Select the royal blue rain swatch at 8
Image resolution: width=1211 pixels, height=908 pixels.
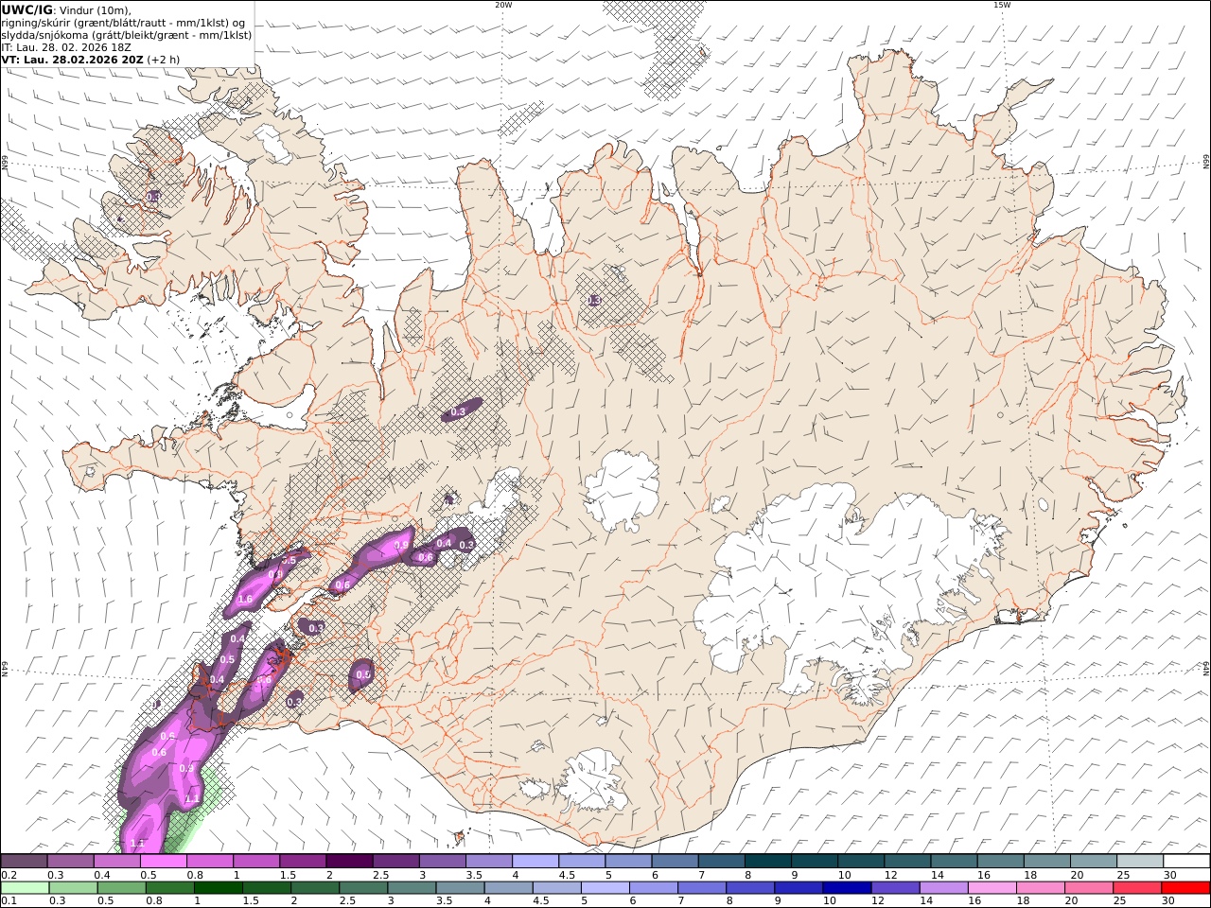(749, 887)
